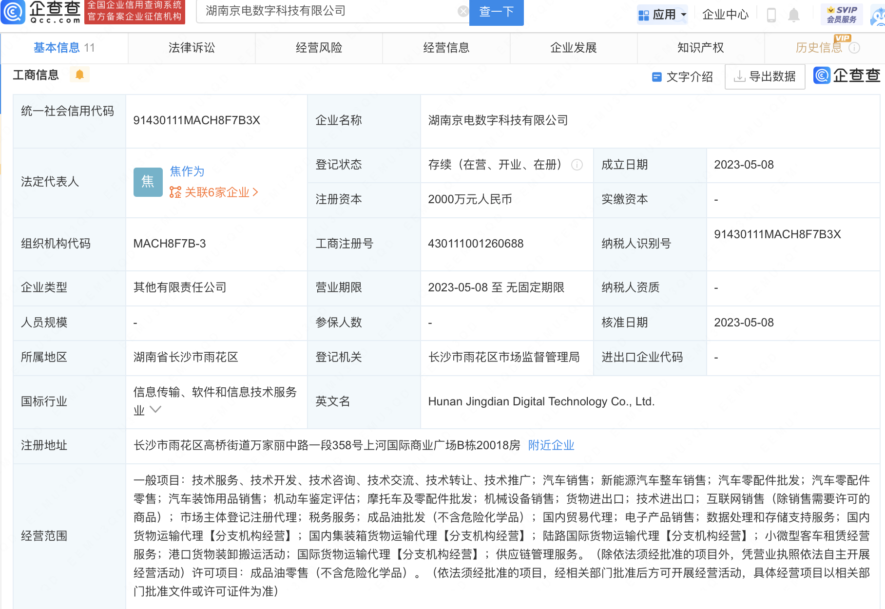
Task: Click the registered capital 2000万元人民币
Action: [470, 199]
